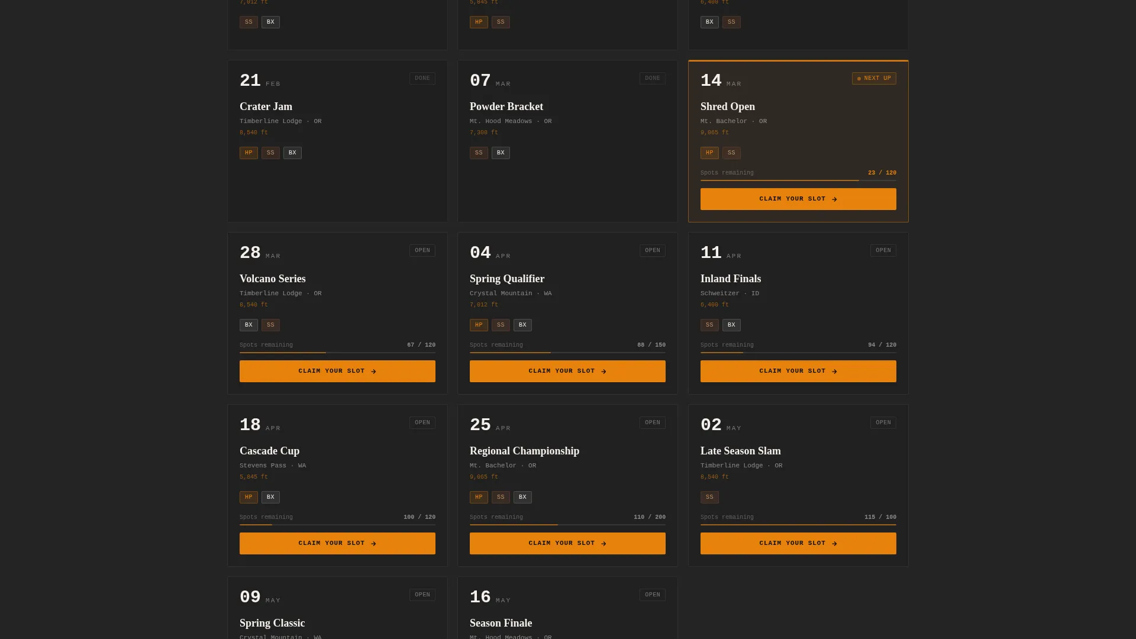The image size is (1136, 639).
Task: Claim your slot for Regional Championship
Action: (567, 544)
